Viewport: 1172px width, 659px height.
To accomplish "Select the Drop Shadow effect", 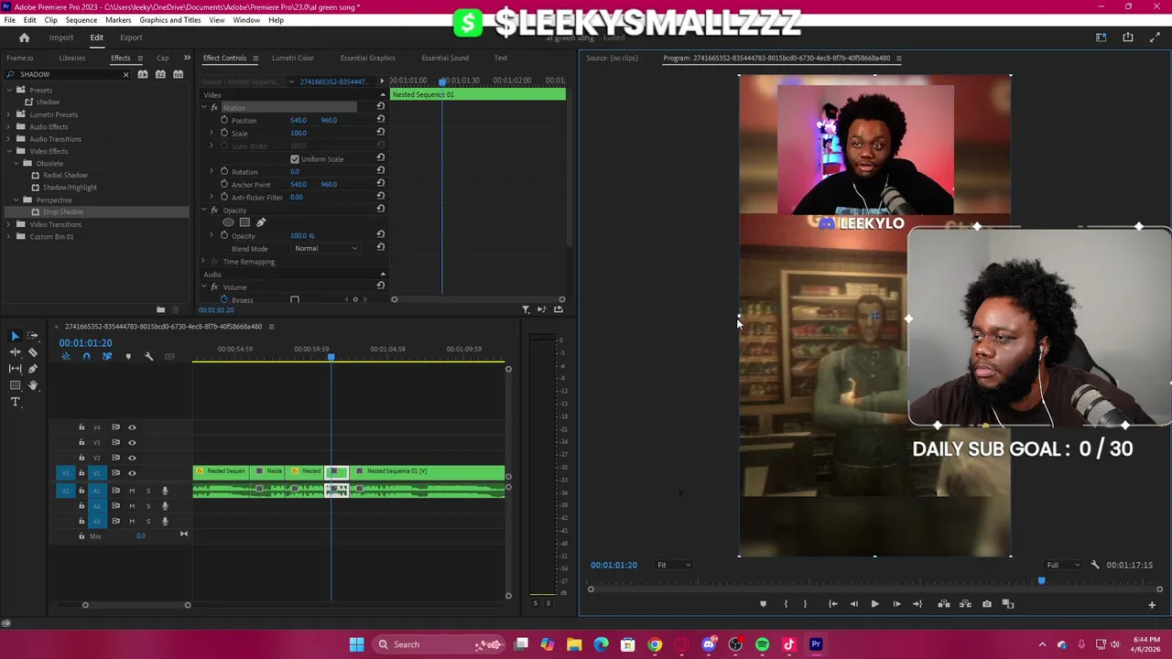I will (63, 212).
